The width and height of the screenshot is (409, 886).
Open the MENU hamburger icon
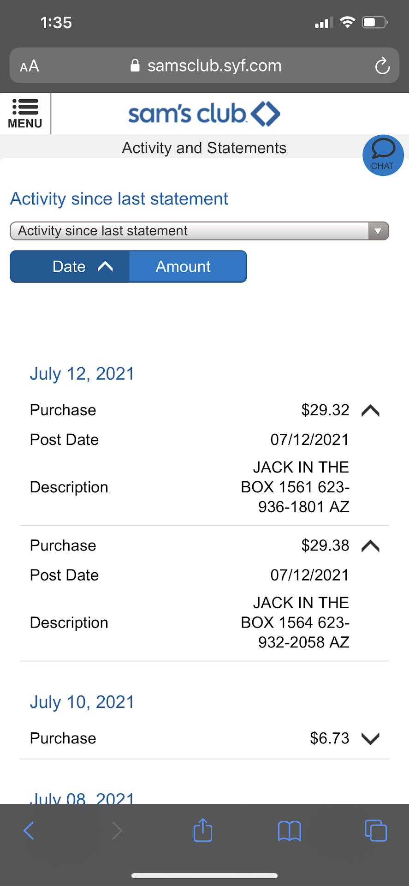(x=25, y=113)
